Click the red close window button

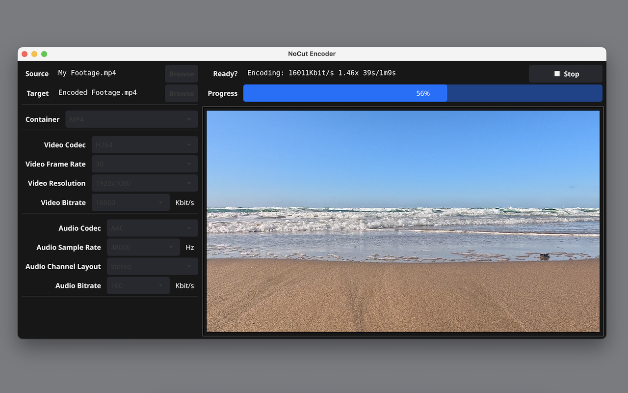[25, 54]
